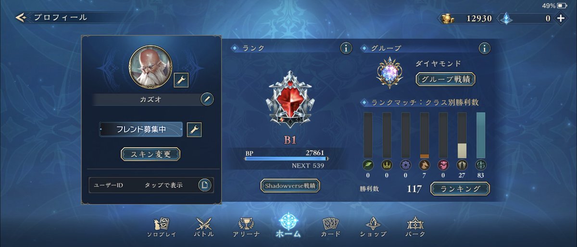The image size is (577, 247).
Task: Go to the カード tab
Action: click(331, 227)
